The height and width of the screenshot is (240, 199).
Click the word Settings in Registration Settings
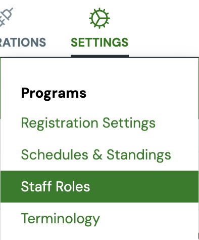pos(129,123)
